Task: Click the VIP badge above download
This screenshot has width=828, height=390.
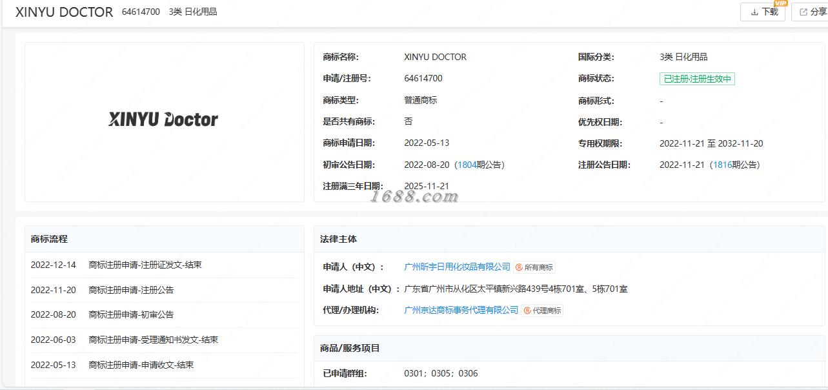Action: (780, 3)
